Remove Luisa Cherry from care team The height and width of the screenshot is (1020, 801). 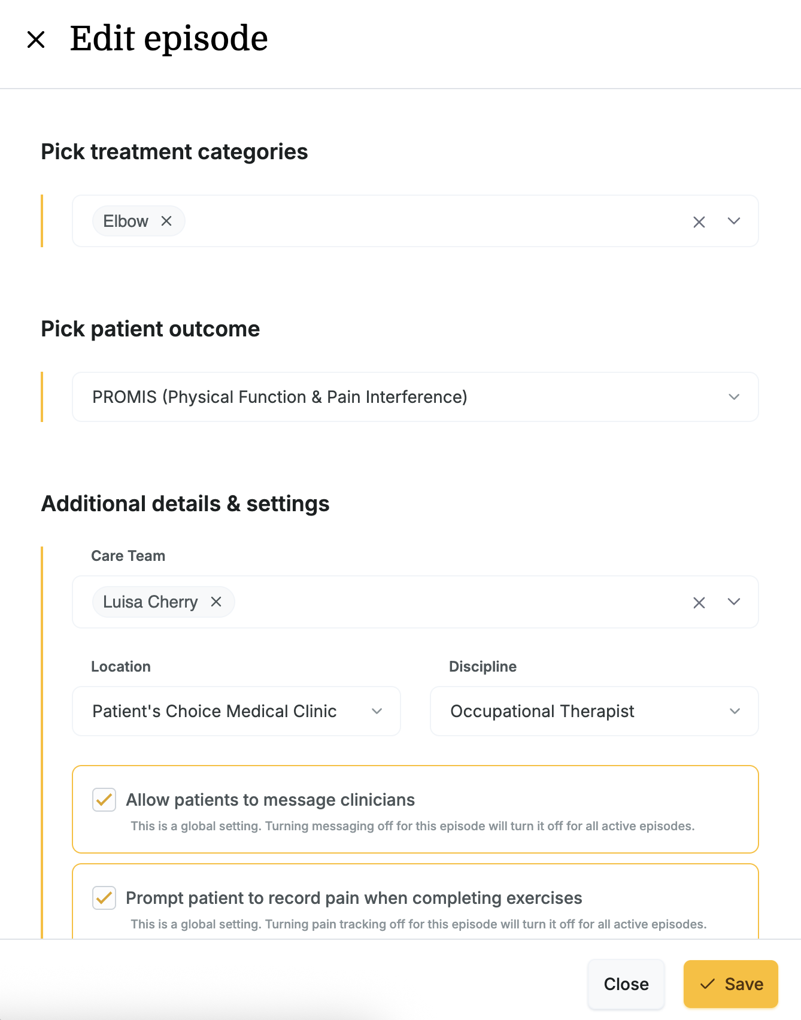216,602
